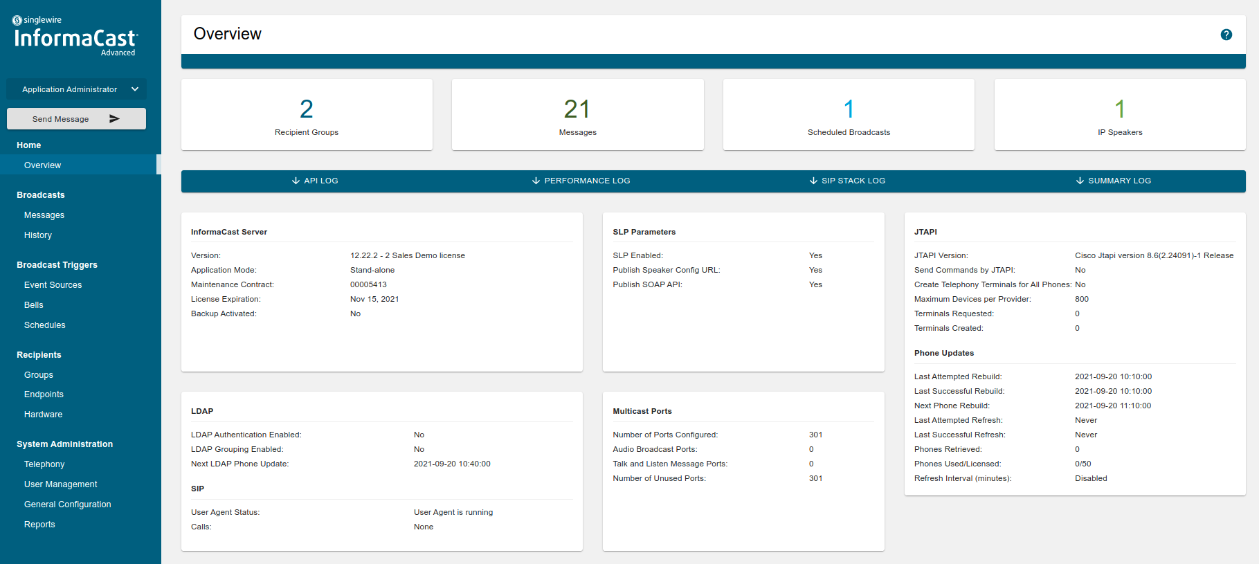Open the IP Speakers card

(1119, 115)
